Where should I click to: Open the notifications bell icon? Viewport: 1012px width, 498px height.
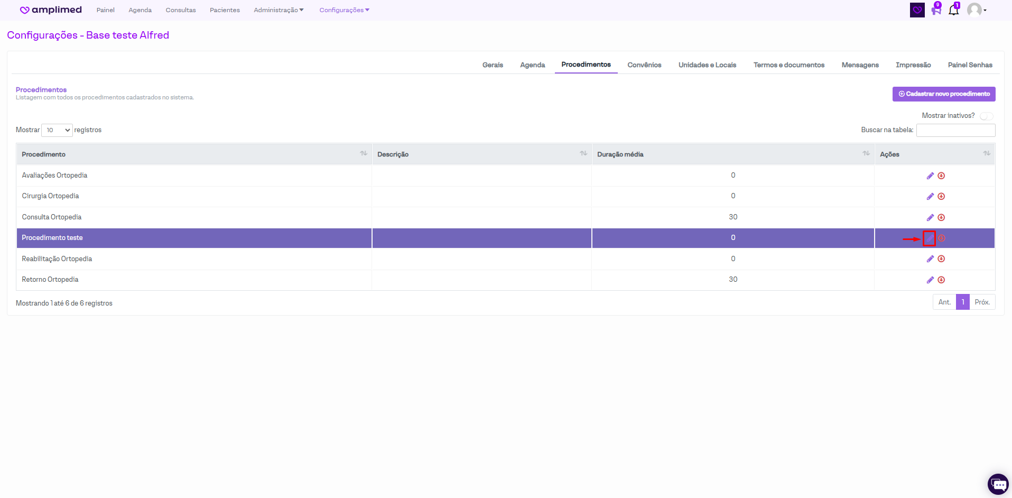point(953,10)
